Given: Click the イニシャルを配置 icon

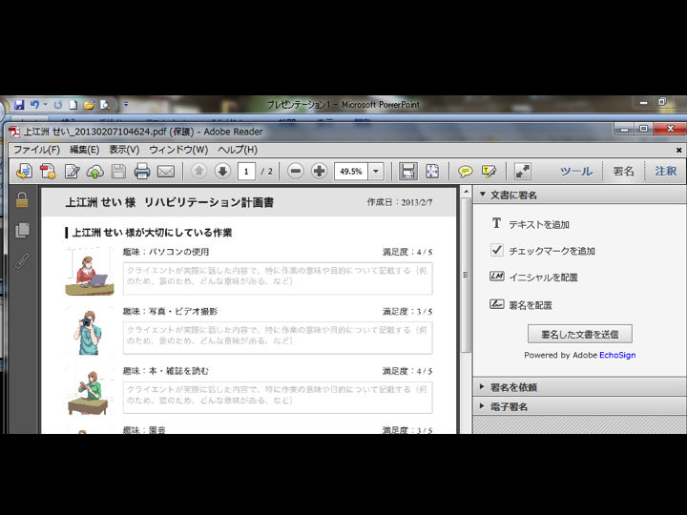Looking at the screenshot, I should (497, 276).
